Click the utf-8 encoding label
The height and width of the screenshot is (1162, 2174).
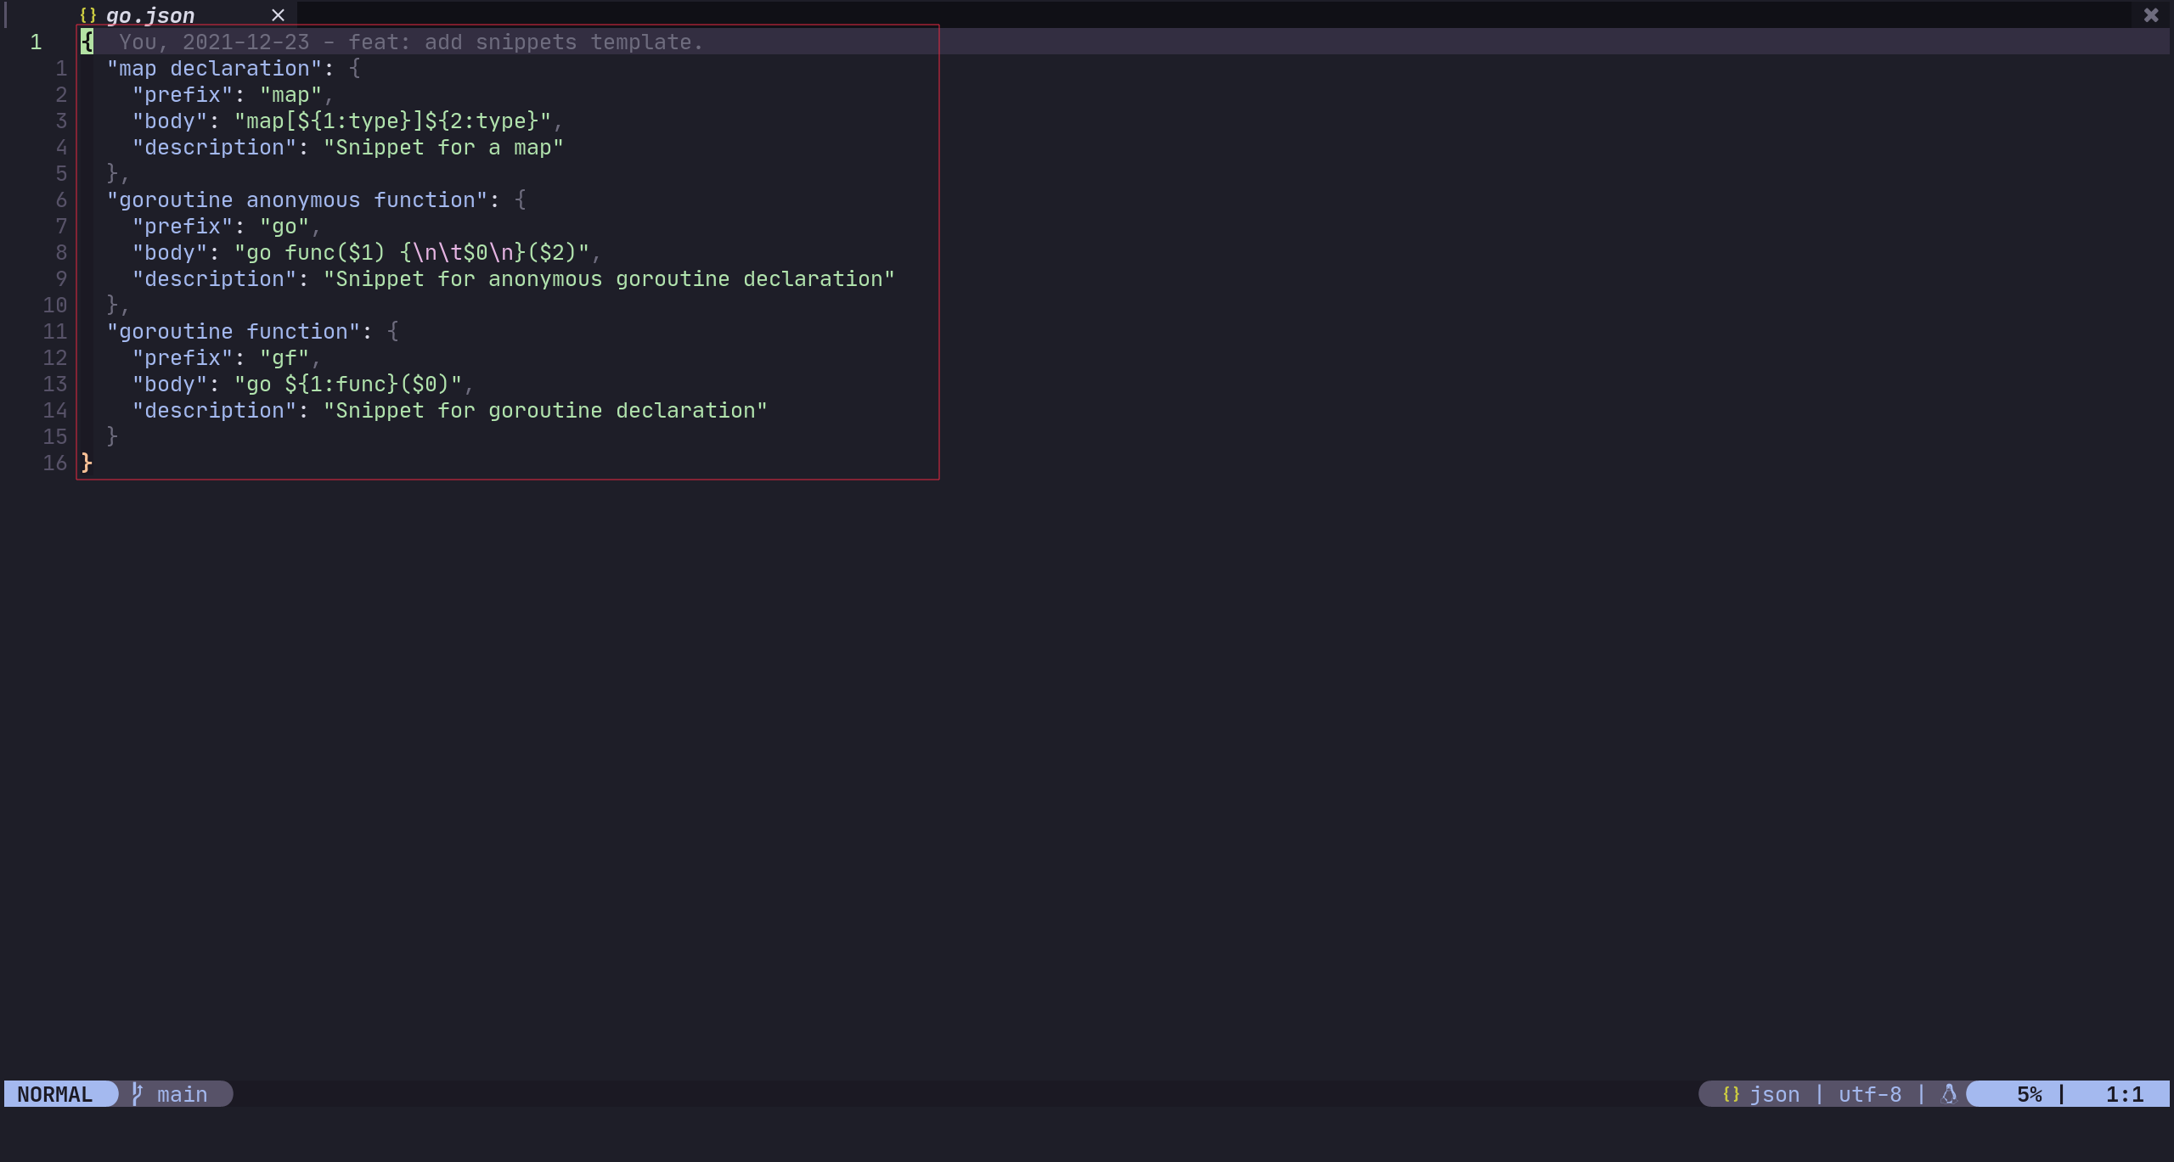(1870, 1094)
